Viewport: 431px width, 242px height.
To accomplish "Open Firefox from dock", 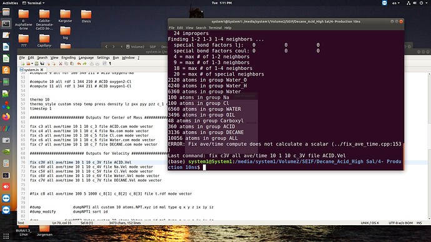I will pyautogui.click(x=6, y=117).
